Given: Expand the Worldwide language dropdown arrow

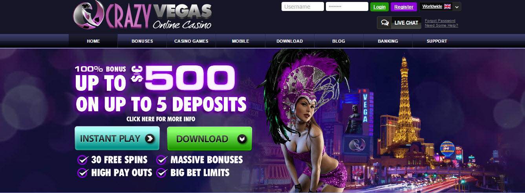Looking at the screenshot, I should click(457, 7).
